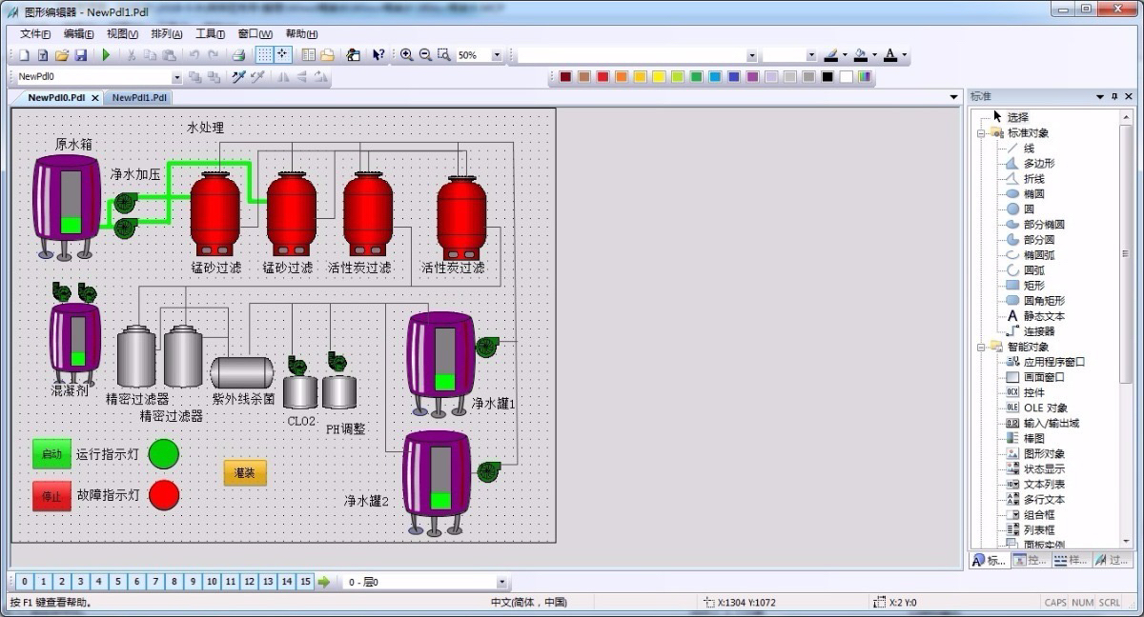Click the green arrow next to layer buttons
1144x617 pixels.
click(324, 582)
